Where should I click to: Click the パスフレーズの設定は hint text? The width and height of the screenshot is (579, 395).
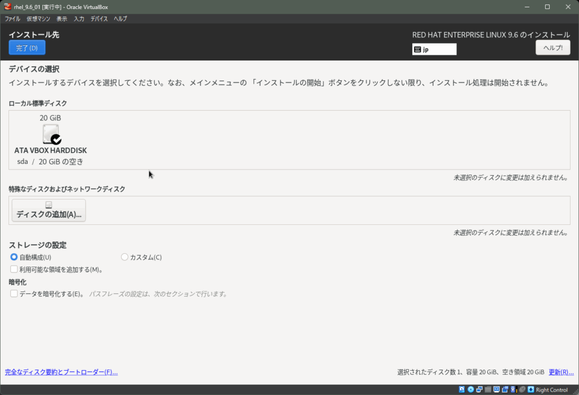[x=158, y=294]
